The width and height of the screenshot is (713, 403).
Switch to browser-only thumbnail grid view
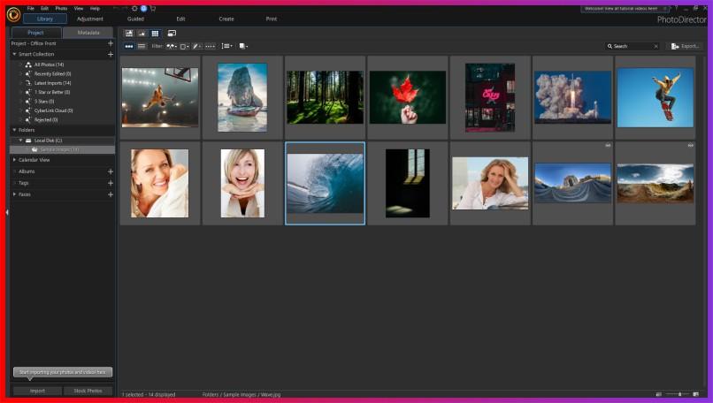tap(155, 34)
